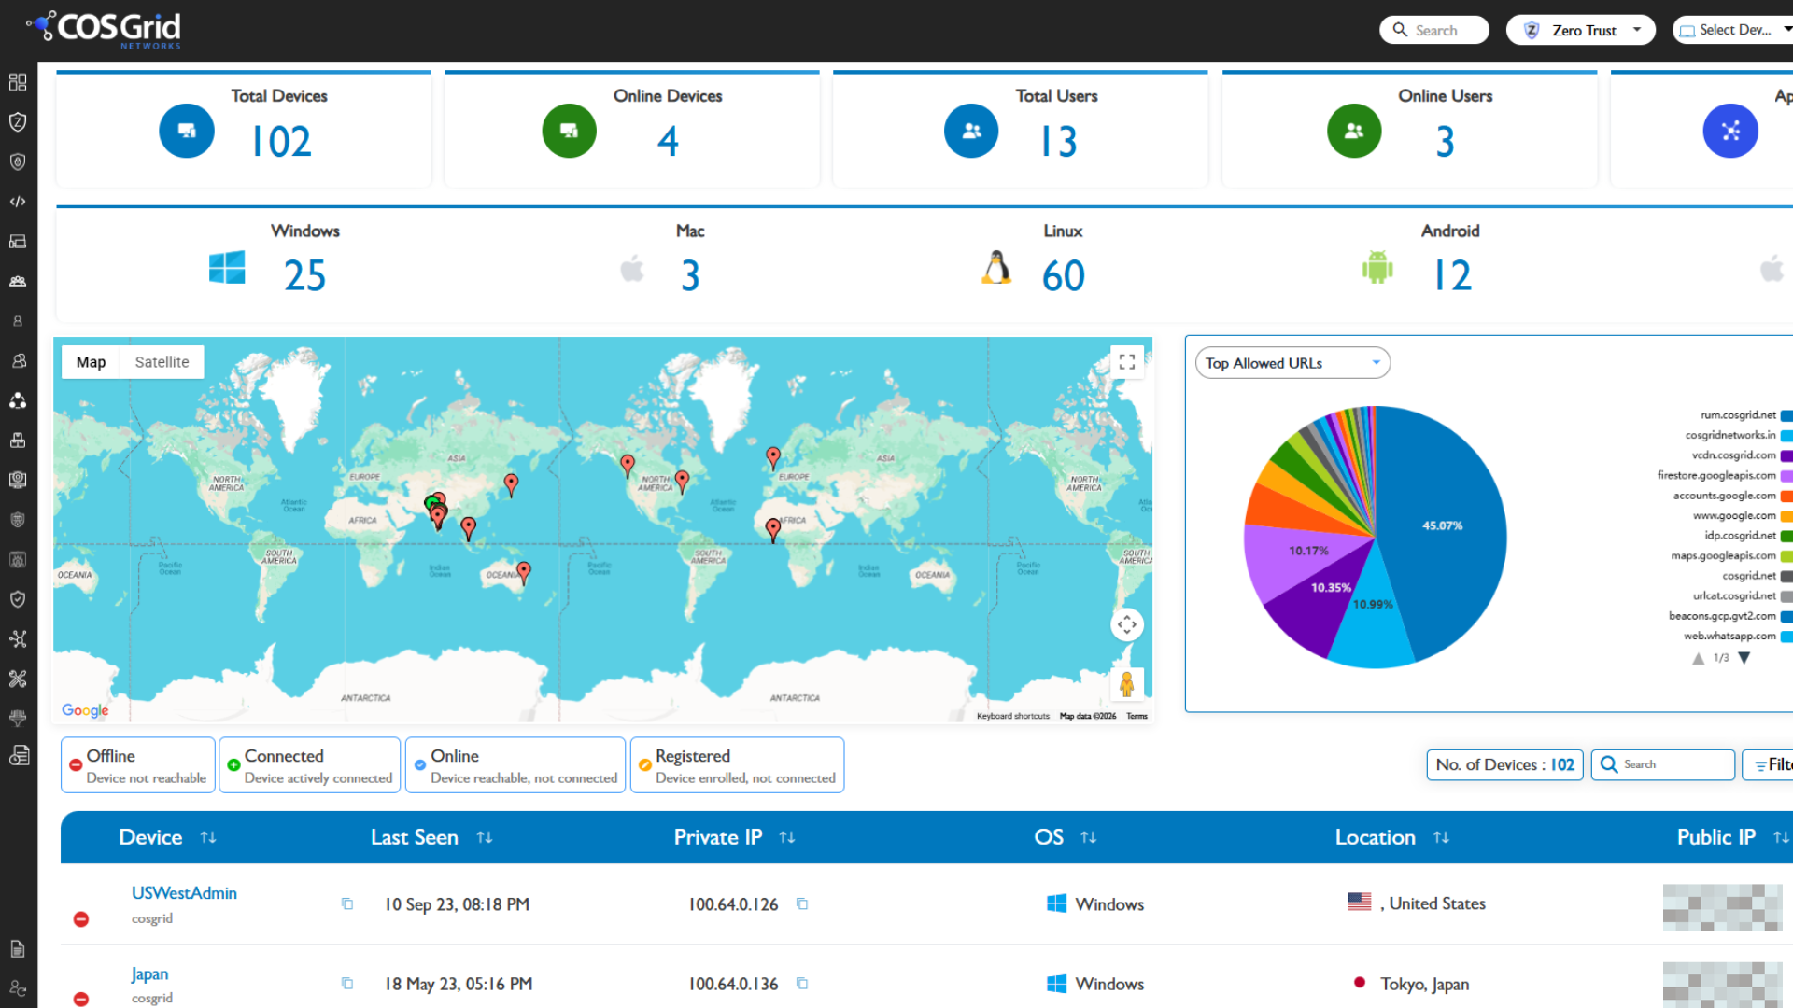Image resolution: width=1793 pixels, height=1008 pixels.
Task: Switch map to Map view
Action: pos(91,362)
